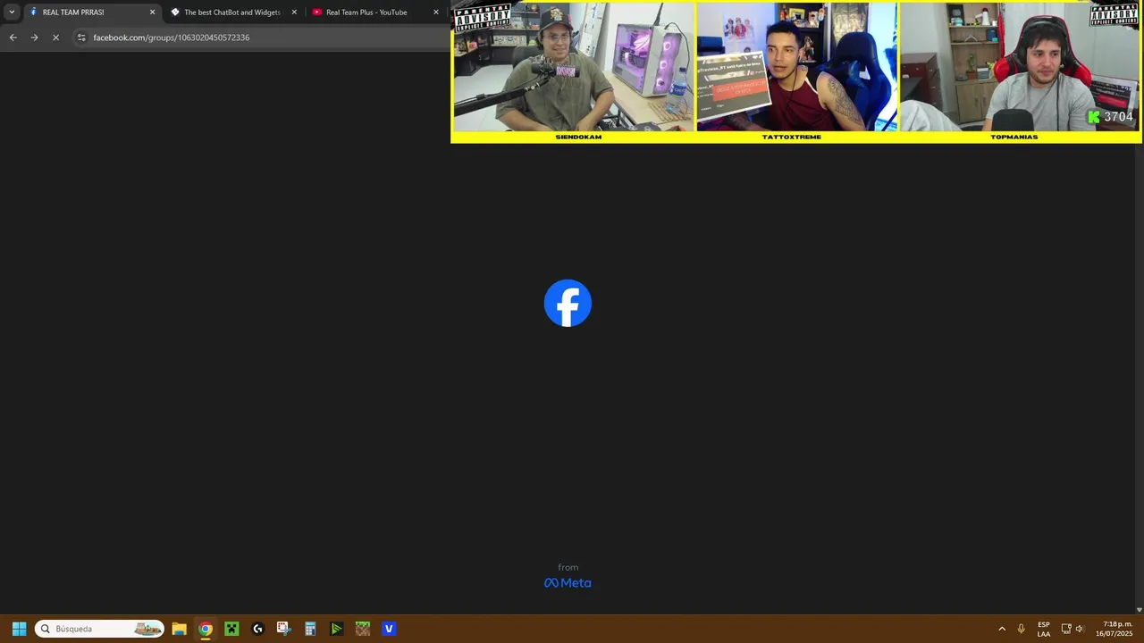Viewport: 1144px width, 643px height.
Task: Close the REAL TEAM PRRAS! tab
Action: (152, 13)
